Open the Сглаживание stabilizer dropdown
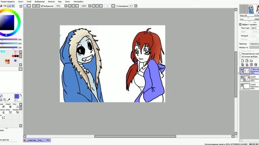 136,6
